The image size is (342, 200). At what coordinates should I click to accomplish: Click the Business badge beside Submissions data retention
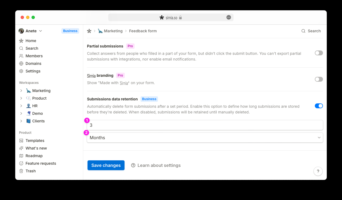[x=149, y=99]
